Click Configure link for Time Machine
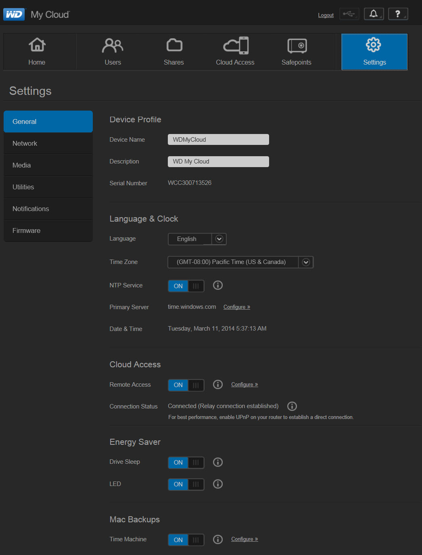Screen dimensions: 422x555 (x=244, y=539)
